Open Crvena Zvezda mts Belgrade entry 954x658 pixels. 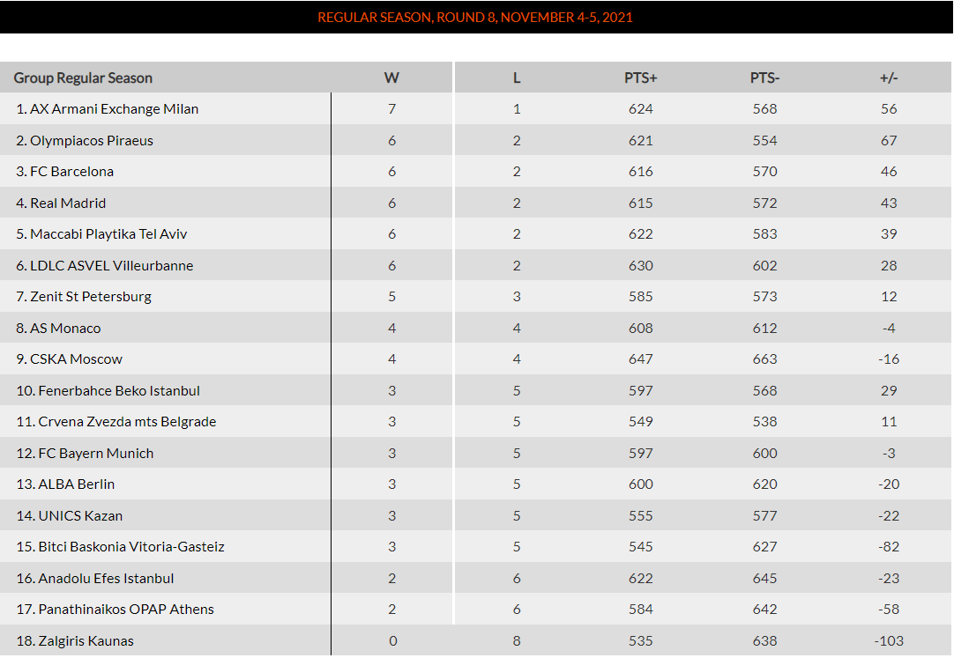pyautogui.click(x=127, y=422)
